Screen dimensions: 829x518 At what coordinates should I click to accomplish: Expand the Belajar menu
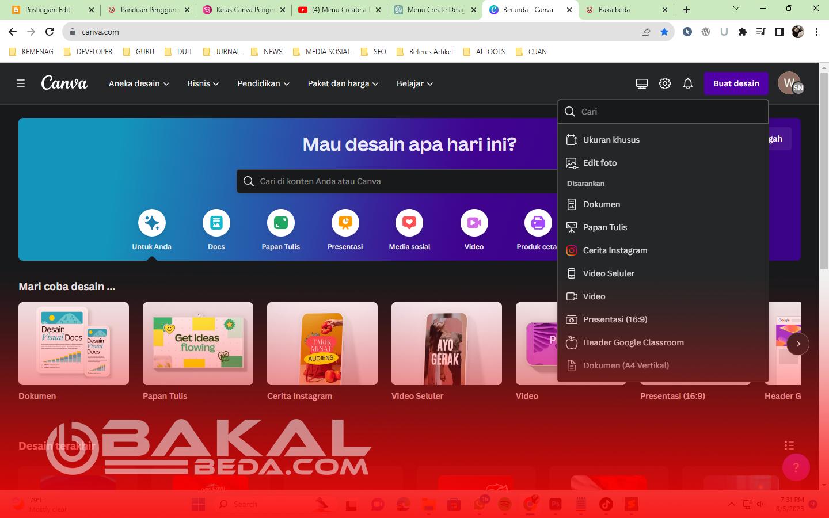(414, 83)
